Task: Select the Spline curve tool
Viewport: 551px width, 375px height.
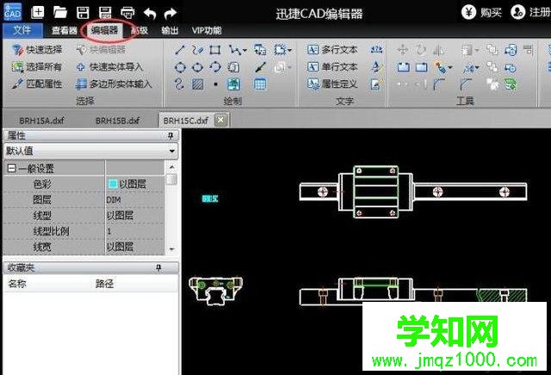Action: click(180, 84)
